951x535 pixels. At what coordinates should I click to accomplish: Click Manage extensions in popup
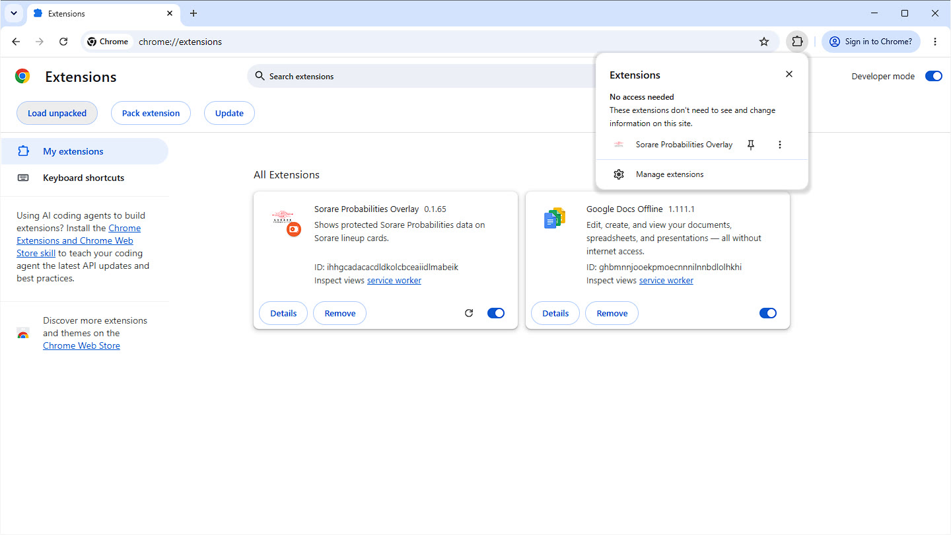click(702, 174)
